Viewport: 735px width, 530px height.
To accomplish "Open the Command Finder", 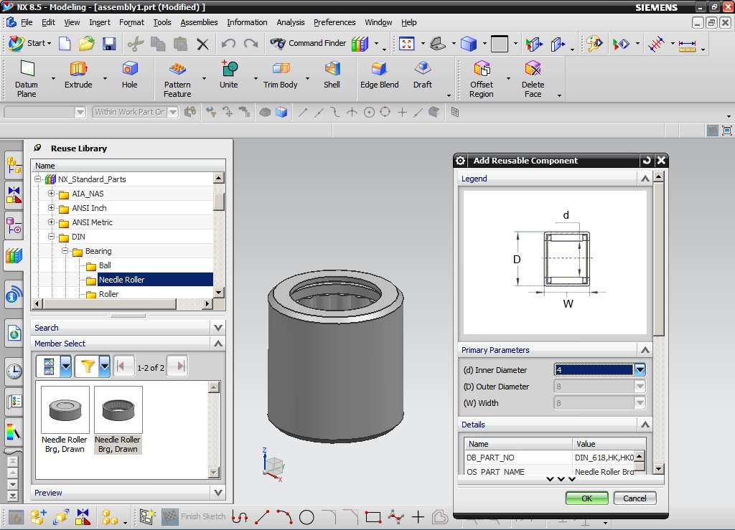I will pos(308,44).
